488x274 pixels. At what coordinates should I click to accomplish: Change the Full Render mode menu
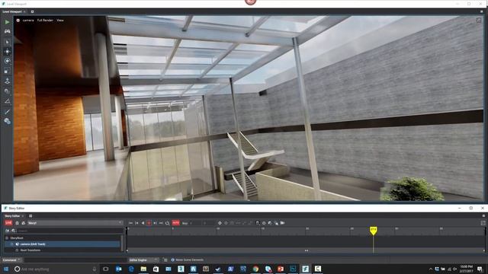pyautogui.click(x=45, y=21)
